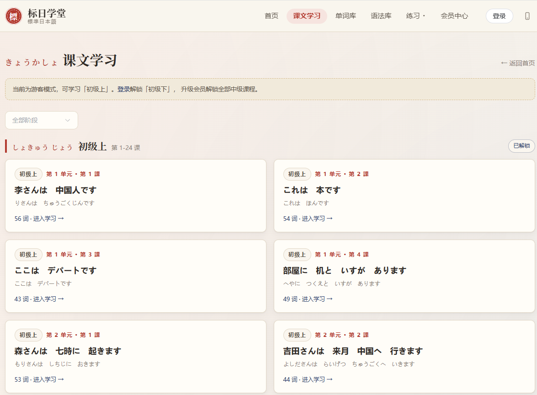Click the 标日学堂 site title
This screenshot has height=395, width=537.
(47, 13)
